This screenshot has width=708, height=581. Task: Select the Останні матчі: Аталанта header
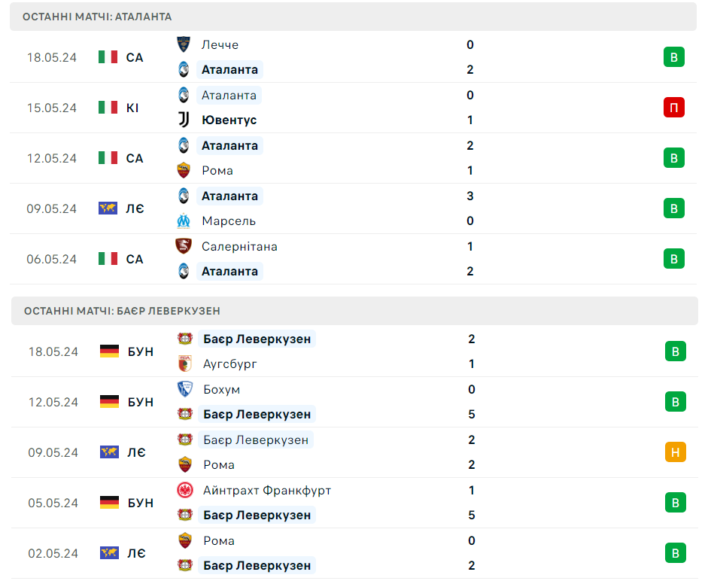pos(353,17)
